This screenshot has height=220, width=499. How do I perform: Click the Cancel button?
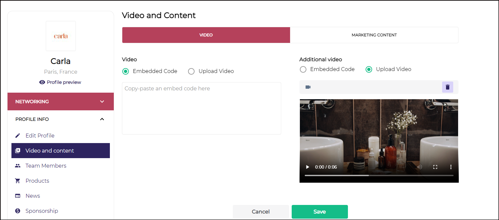261,212
